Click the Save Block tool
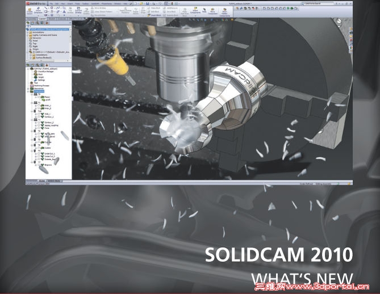380x294 pixels. (169, 11)
